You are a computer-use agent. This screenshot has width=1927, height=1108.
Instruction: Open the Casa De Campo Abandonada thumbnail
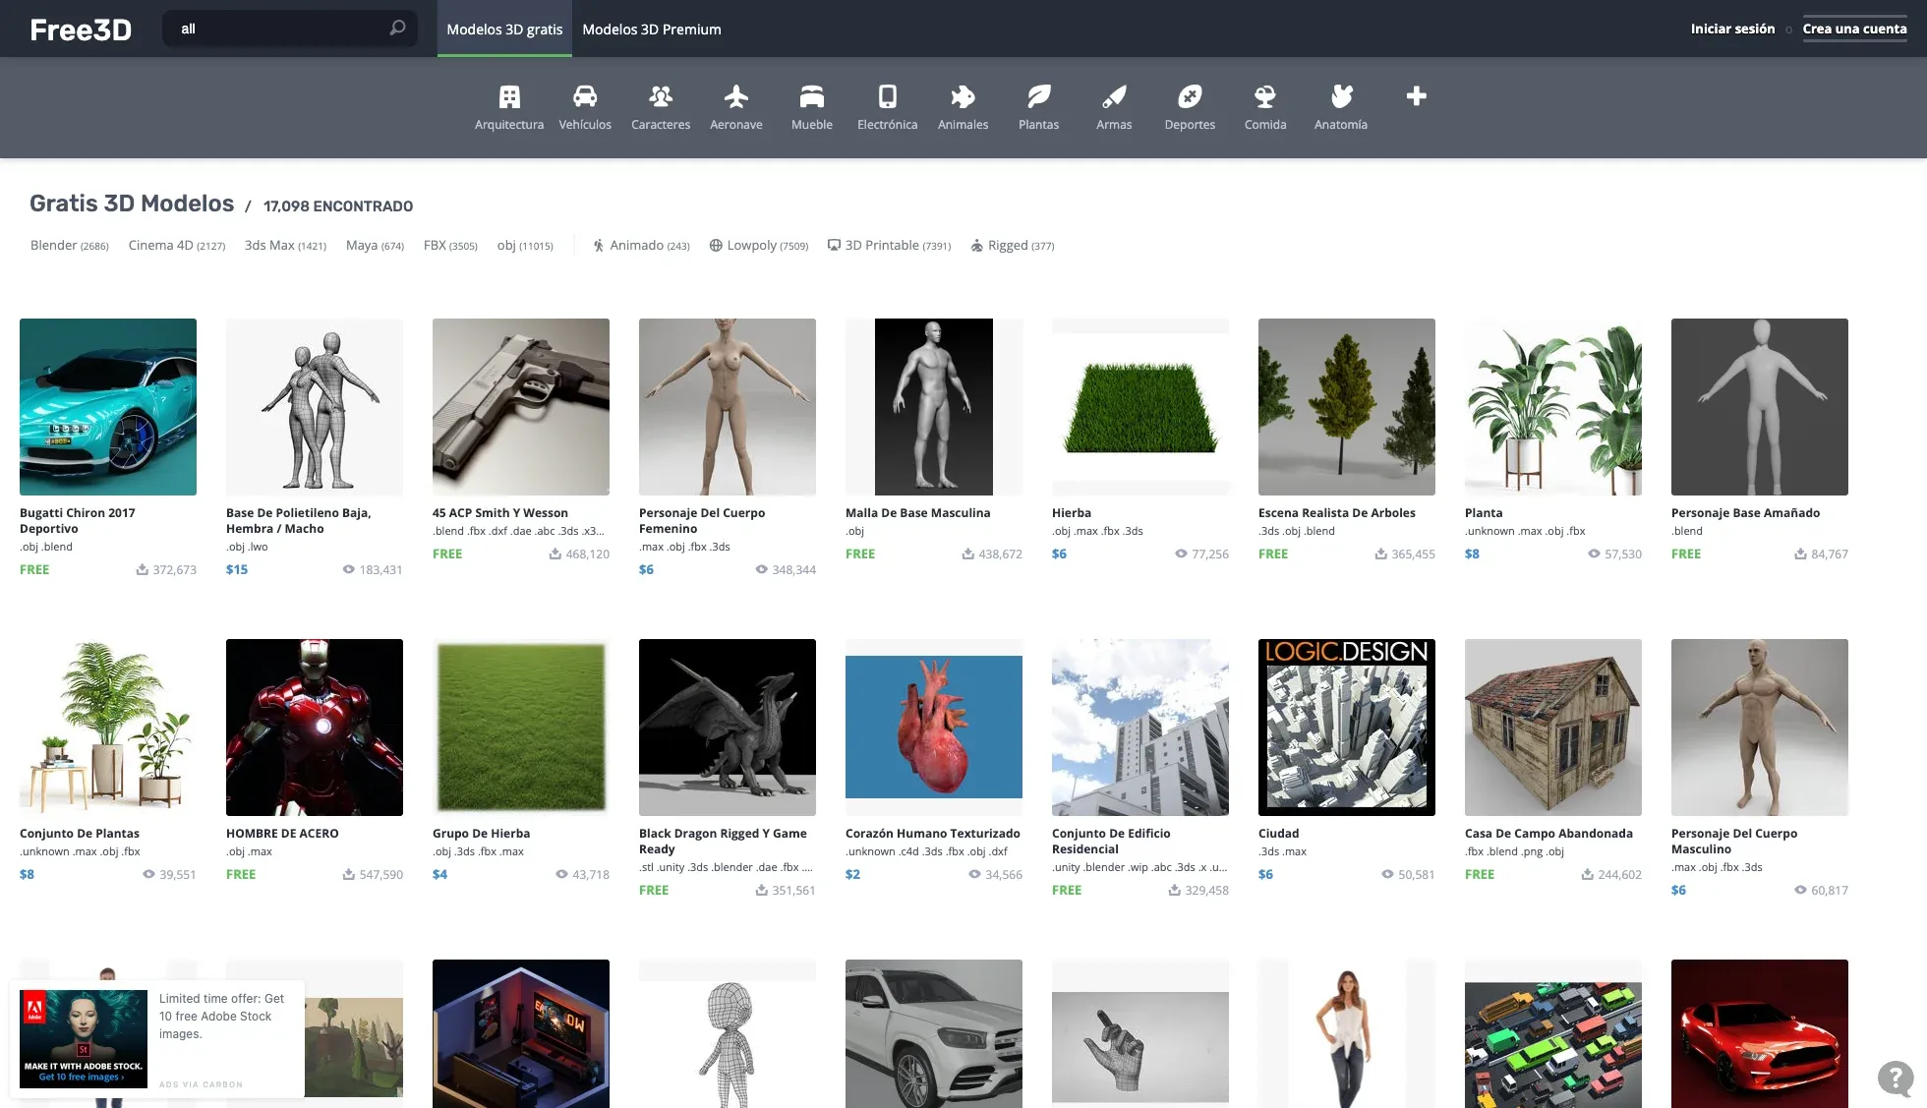click(x=1553, y=728)
